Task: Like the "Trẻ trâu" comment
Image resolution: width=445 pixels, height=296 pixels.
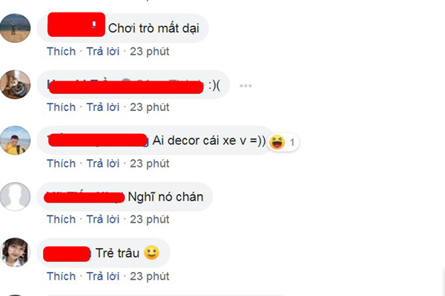Action: point(62,277)
